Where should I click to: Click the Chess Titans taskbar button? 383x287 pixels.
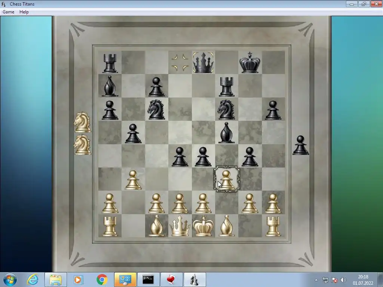(194, 280)
